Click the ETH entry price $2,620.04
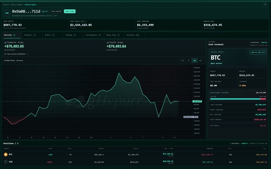271x169 pixels. (99, 162)
